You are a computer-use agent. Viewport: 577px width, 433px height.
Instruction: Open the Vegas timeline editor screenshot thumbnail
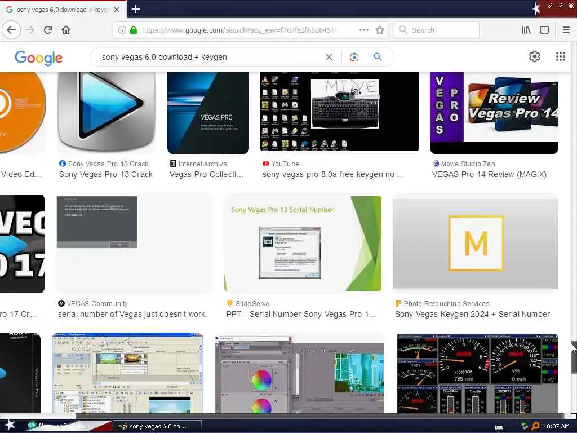(x=127, y=373)
